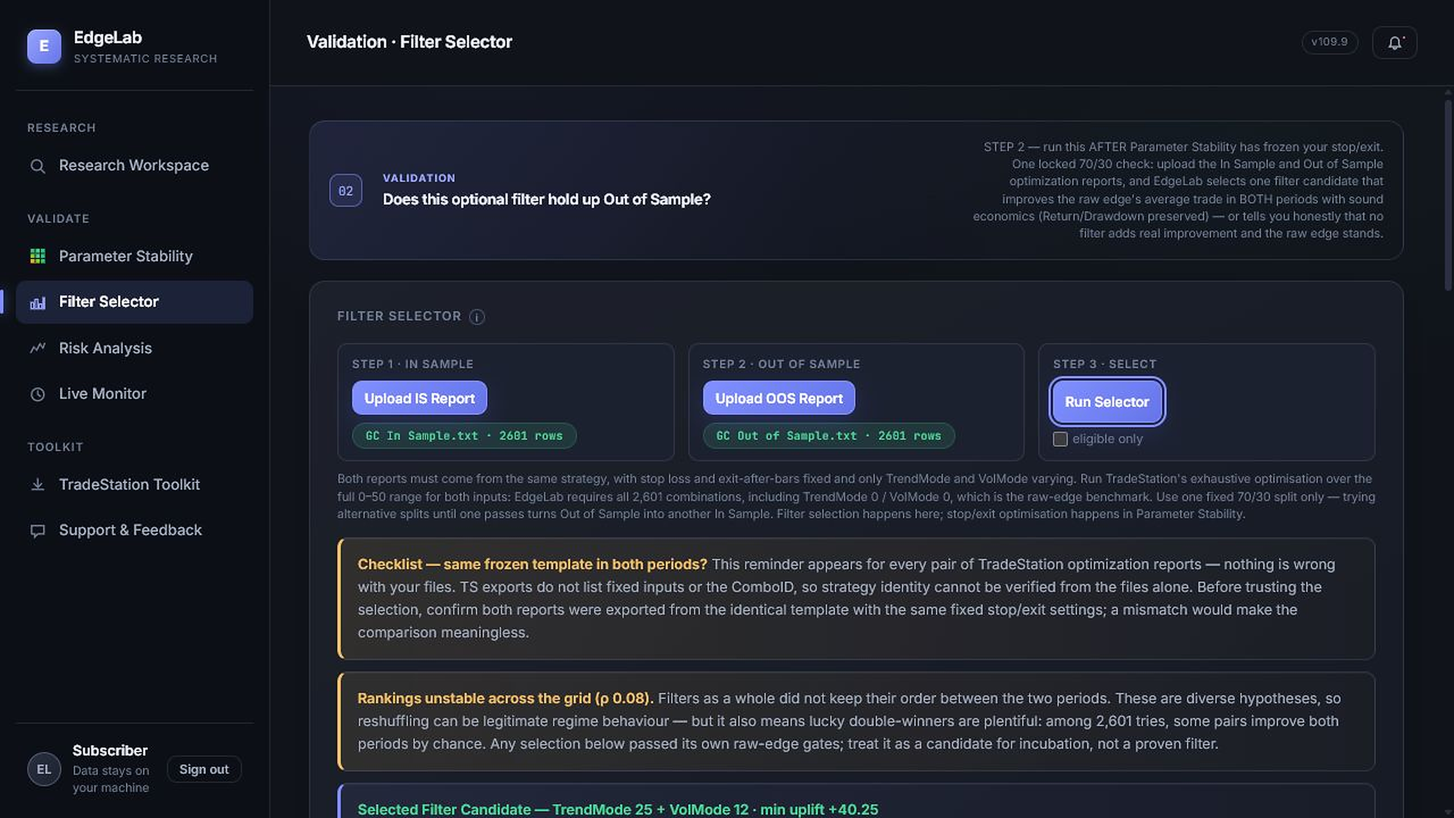
Task: Sign out of the account
Action: pyautogui.click(x=204, y=769)
